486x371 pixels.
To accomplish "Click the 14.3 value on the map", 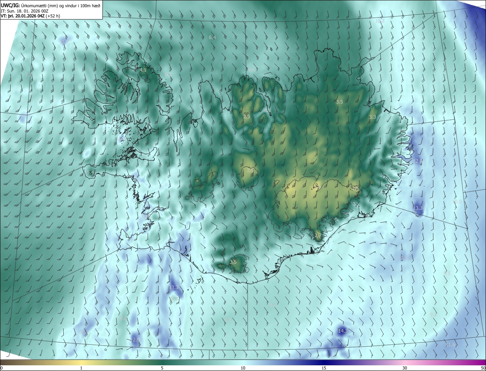I will tap(342, 331).
